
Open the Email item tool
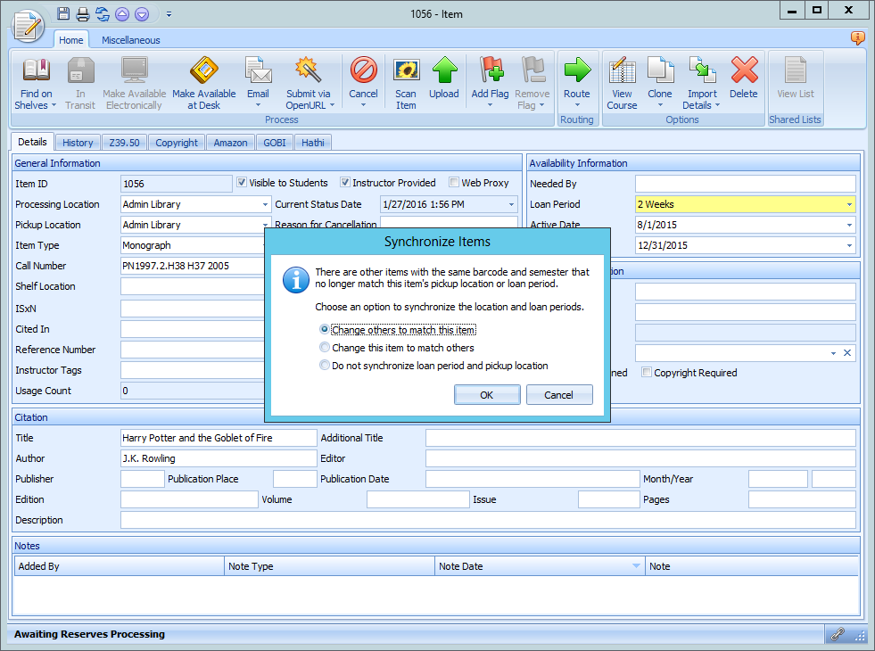pos(258,80)
